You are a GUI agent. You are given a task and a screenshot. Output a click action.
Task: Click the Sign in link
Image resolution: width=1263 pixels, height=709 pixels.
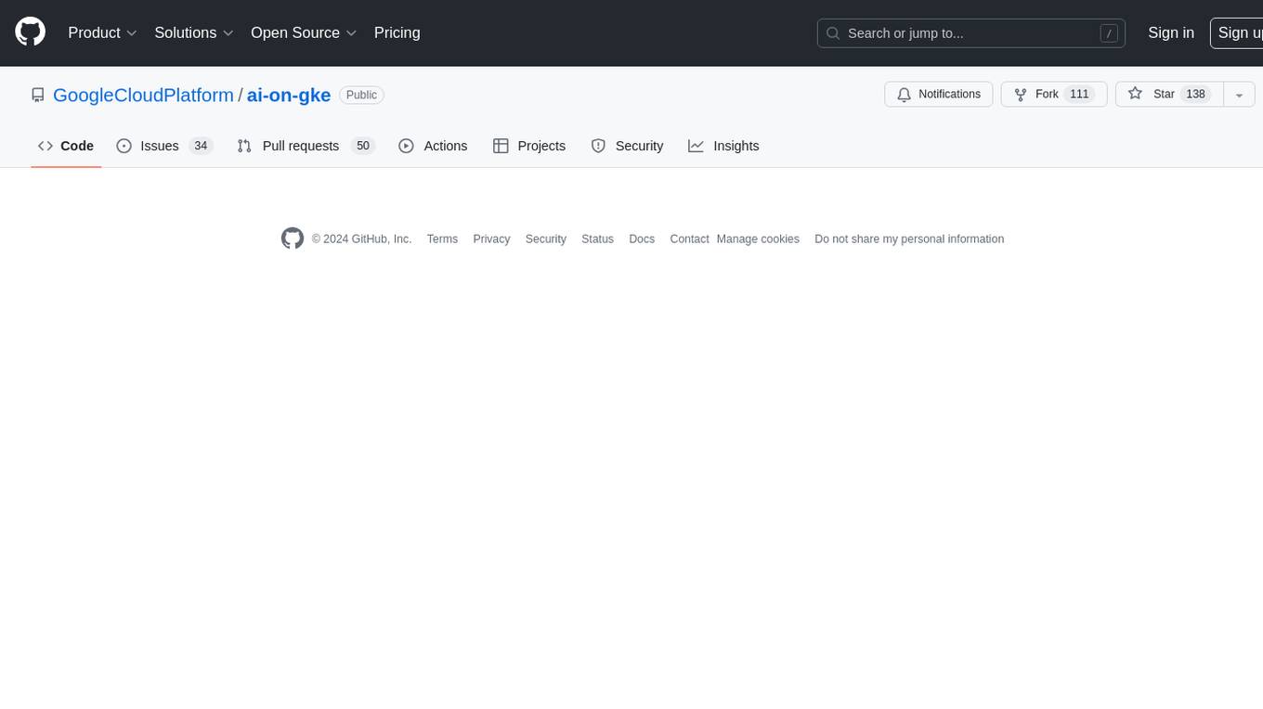tap(1170, 32)
